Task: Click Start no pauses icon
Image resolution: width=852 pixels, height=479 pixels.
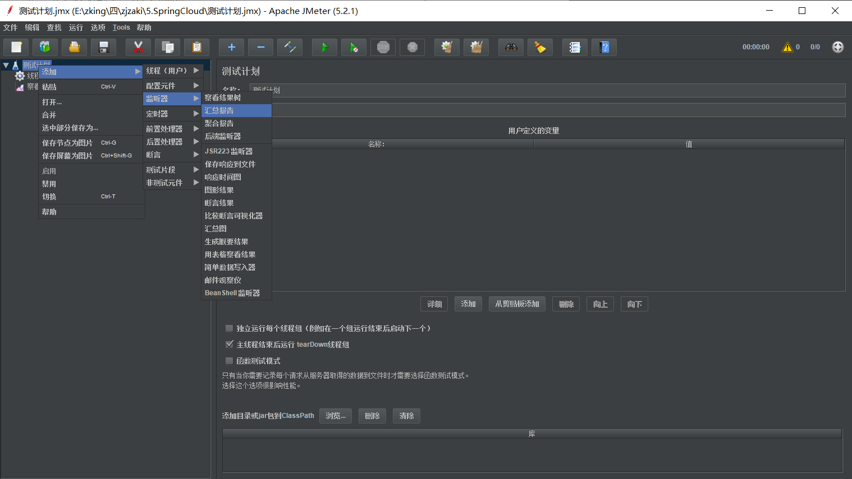Action: [354, 47]
